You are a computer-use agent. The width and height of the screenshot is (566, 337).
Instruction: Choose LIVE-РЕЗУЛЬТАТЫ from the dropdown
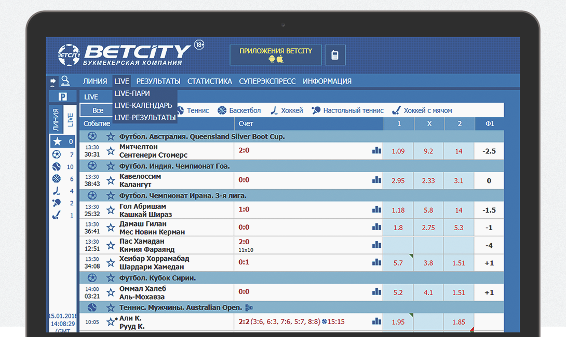coord(145,118)
